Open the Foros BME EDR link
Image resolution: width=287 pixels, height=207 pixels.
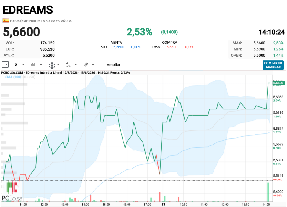pyautogui.click(x=41, y=21)
